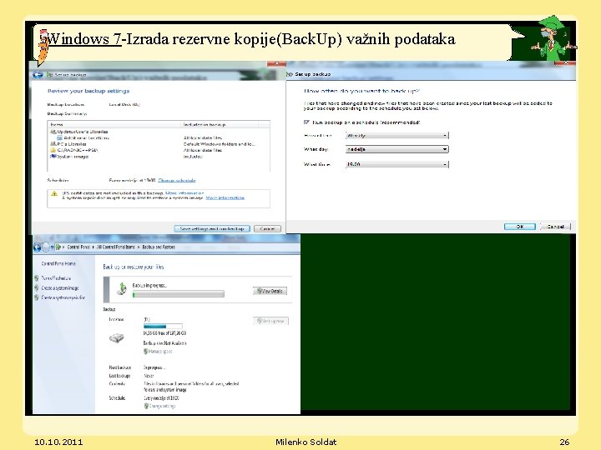Click the Set up backup title icon in schedule dialog
The height and width of the screenshot is (450, 601).
(290, 74)
